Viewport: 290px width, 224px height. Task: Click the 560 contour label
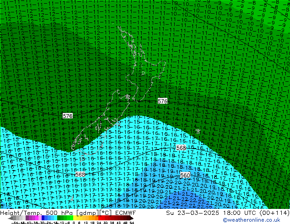pyautogui.click(x=185, y=175)
